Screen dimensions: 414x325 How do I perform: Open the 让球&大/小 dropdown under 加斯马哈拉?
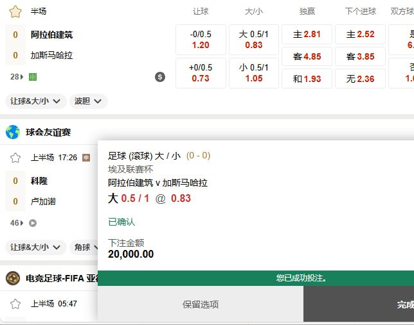[x=35, y=101]
